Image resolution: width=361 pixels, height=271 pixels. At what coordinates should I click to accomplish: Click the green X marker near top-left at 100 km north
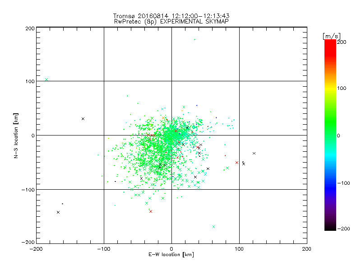pos(46,79)
